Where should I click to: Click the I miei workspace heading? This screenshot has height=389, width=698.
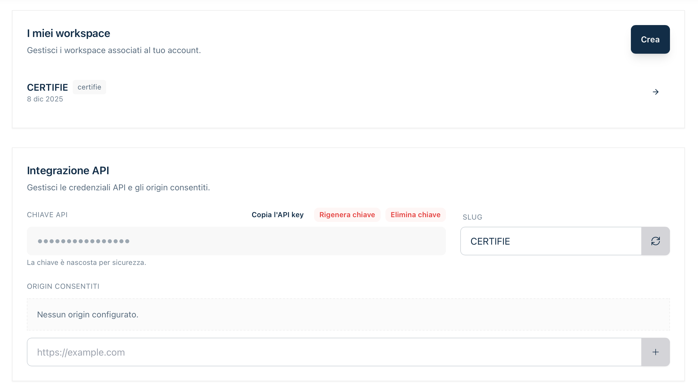(x=68, y=33)
